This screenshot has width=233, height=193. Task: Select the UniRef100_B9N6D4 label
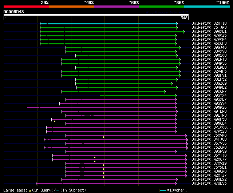pyautogui.click(x=209, y=124)
